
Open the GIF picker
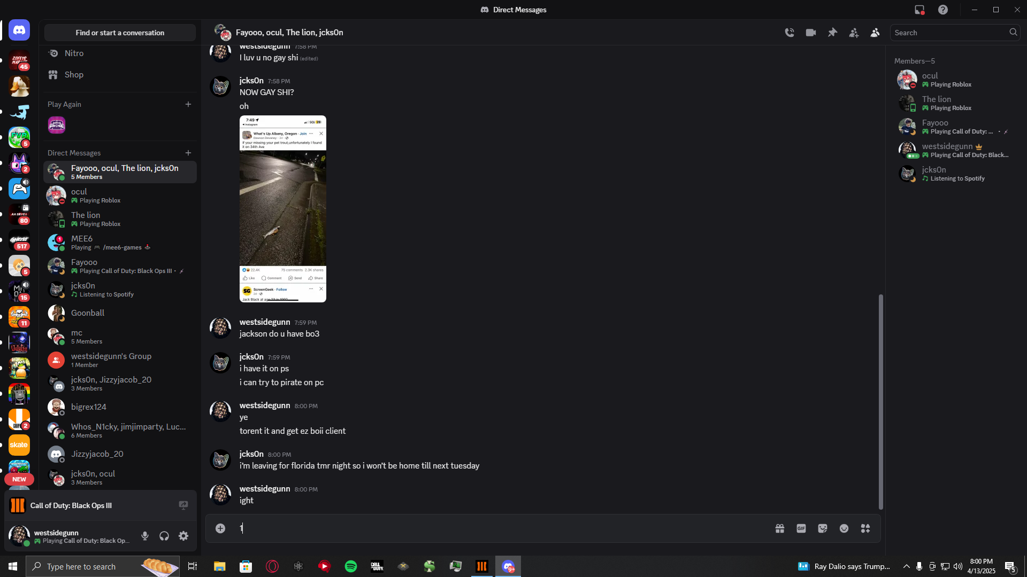(801, 528)
